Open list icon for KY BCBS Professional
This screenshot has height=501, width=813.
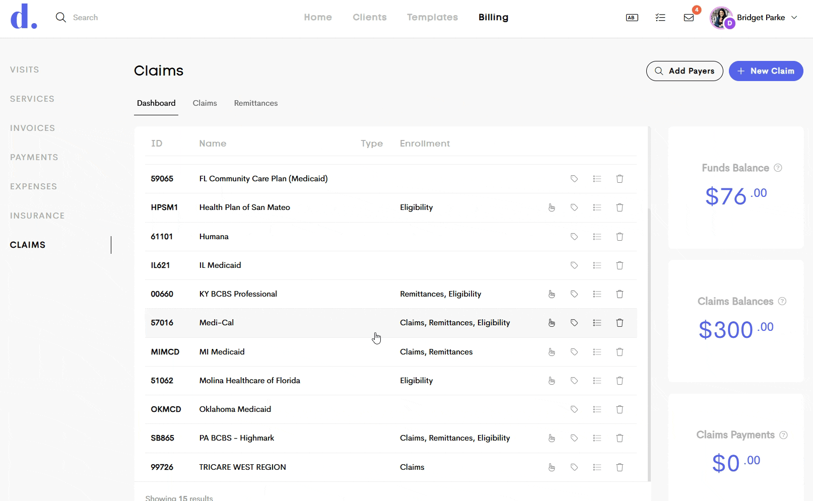tap(597, 294)
